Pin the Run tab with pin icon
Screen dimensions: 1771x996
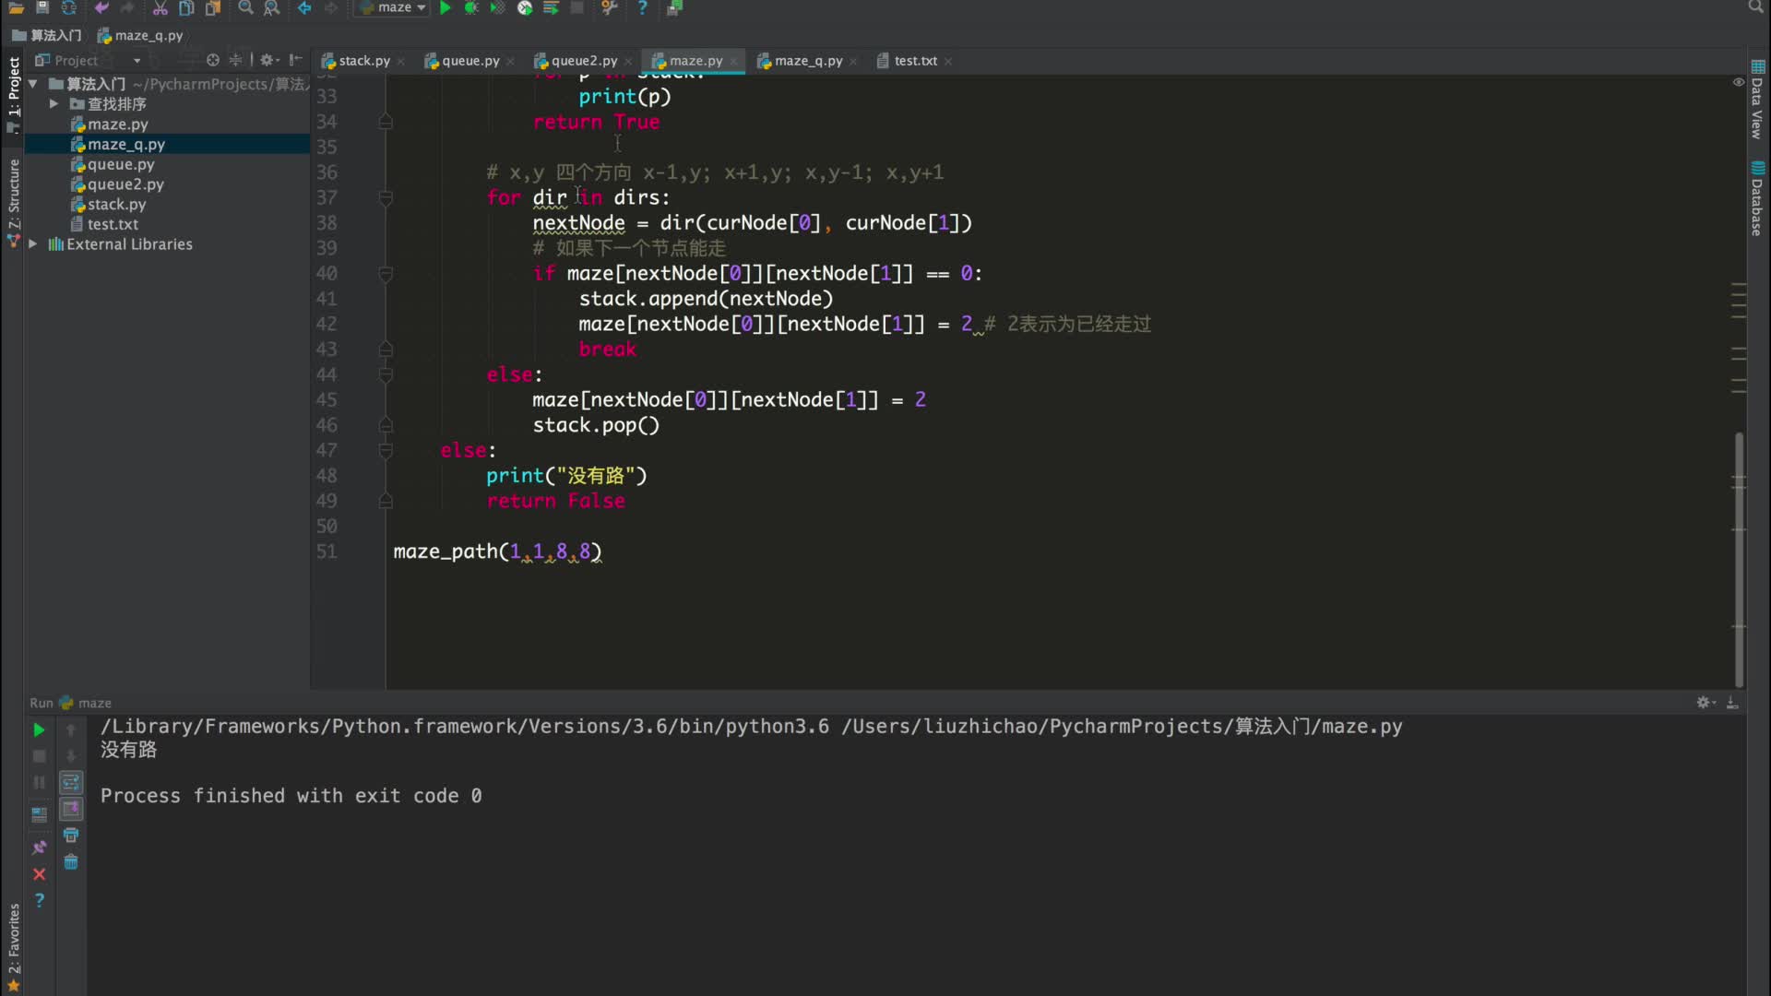pyautogui.click(x=39, y=847)
